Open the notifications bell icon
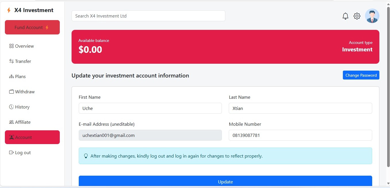Screen dimensions: 390x188 [345, 16]
